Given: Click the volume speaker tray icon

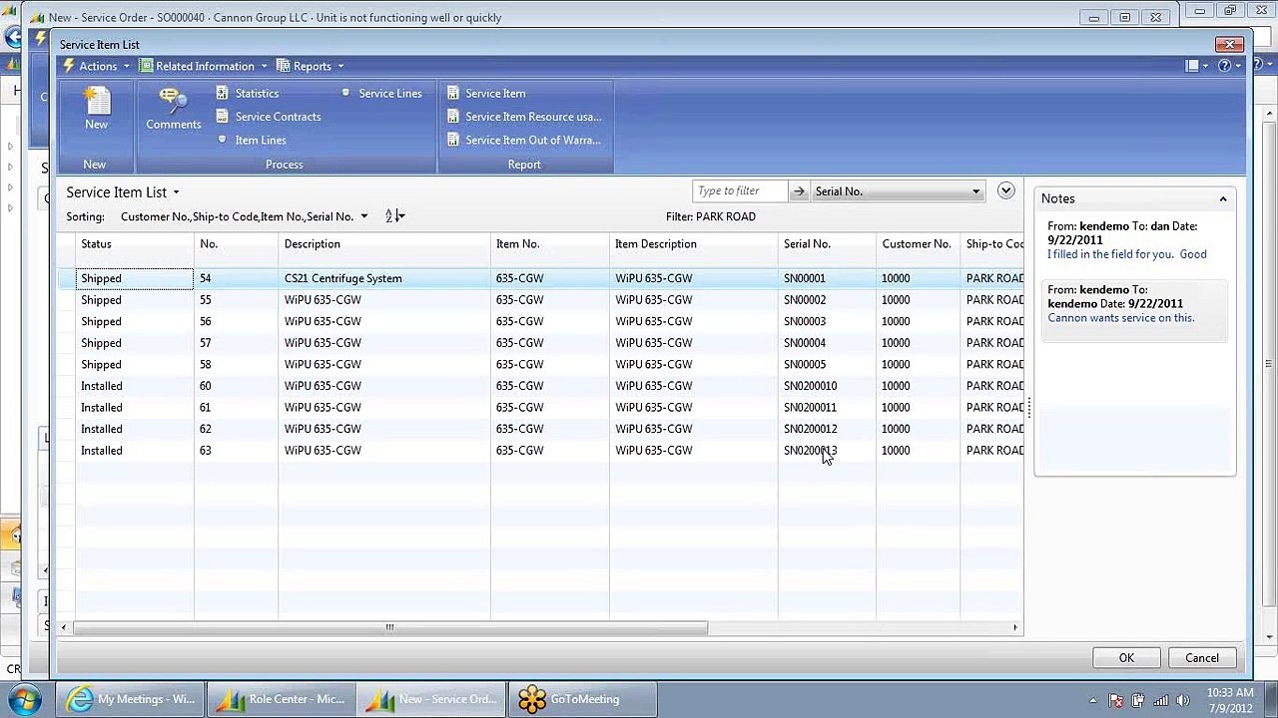Looking at the screenshot, I should (x=1183, y=700).
